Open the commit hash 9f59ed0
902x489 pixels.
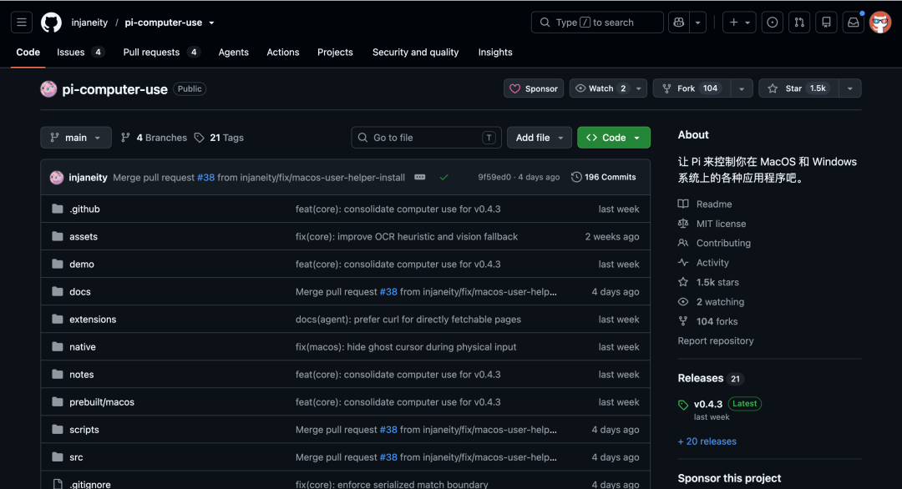[494, 177]
